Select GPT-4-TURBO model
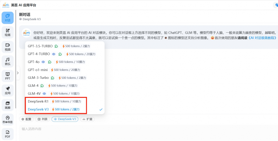Viewport: 278px width, 141px height. [65, 54]
